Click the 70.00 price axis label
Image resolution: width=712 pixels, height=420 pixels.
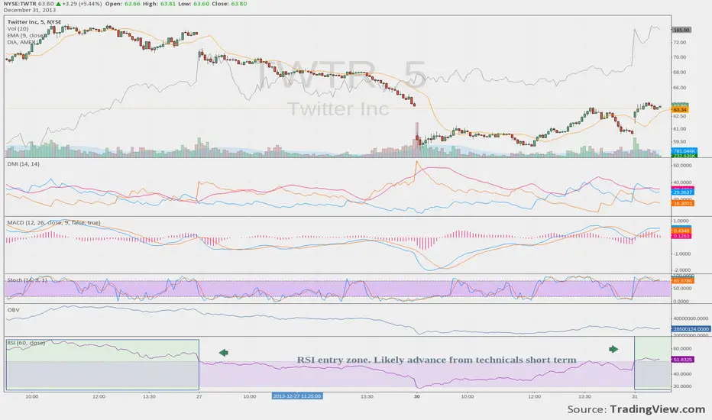pyautogui.click(x=680, y=57)
